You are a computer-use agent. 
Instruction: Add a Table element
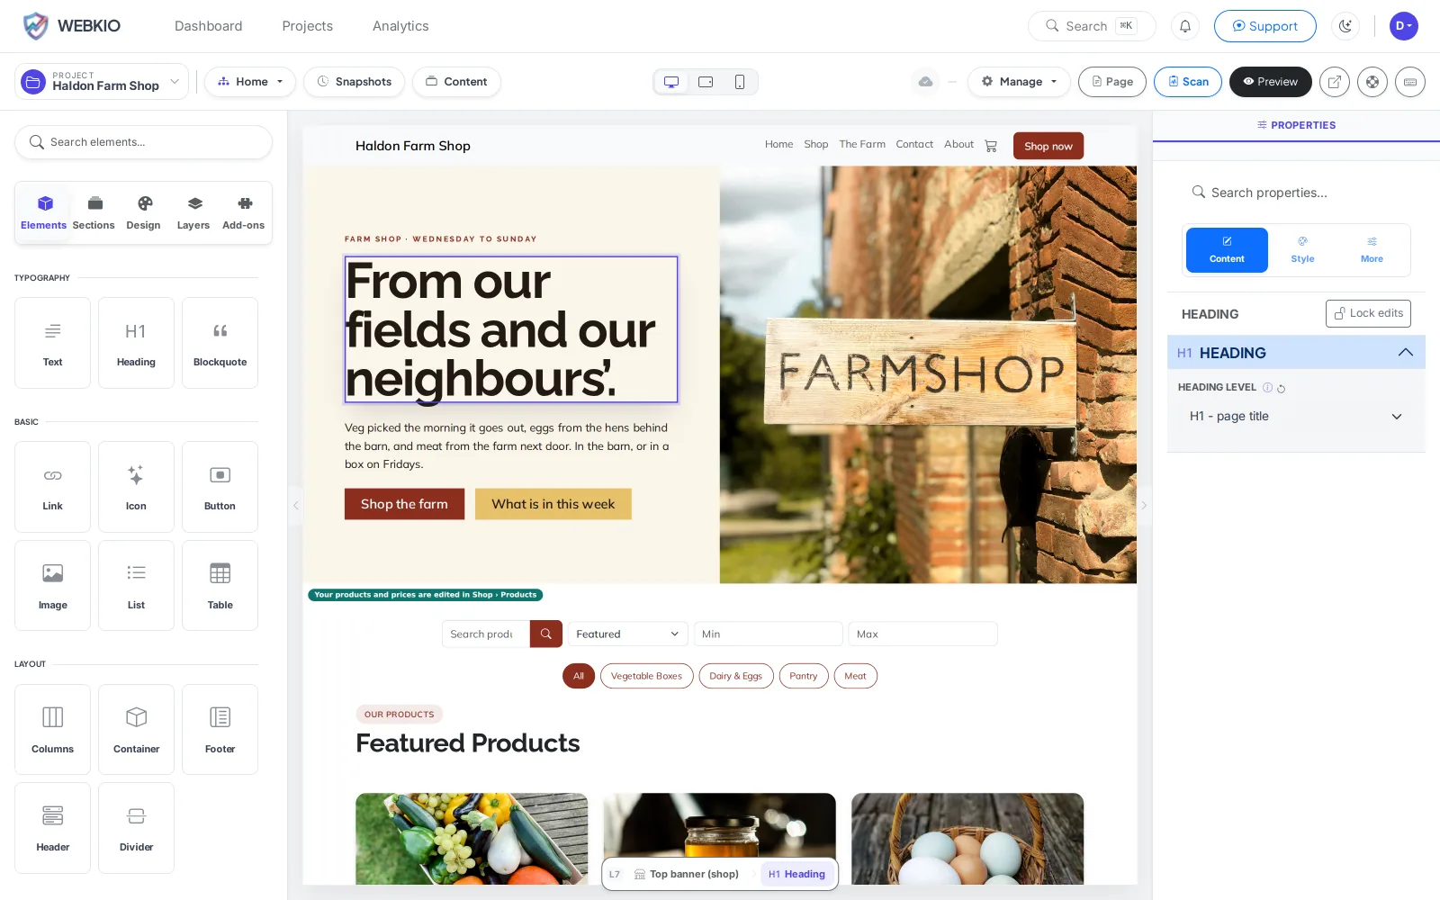220,586
